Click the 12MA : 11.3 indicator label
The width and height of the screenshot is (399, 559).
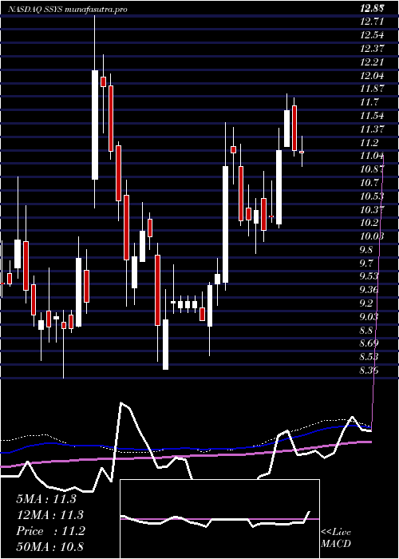click(49, 515)
